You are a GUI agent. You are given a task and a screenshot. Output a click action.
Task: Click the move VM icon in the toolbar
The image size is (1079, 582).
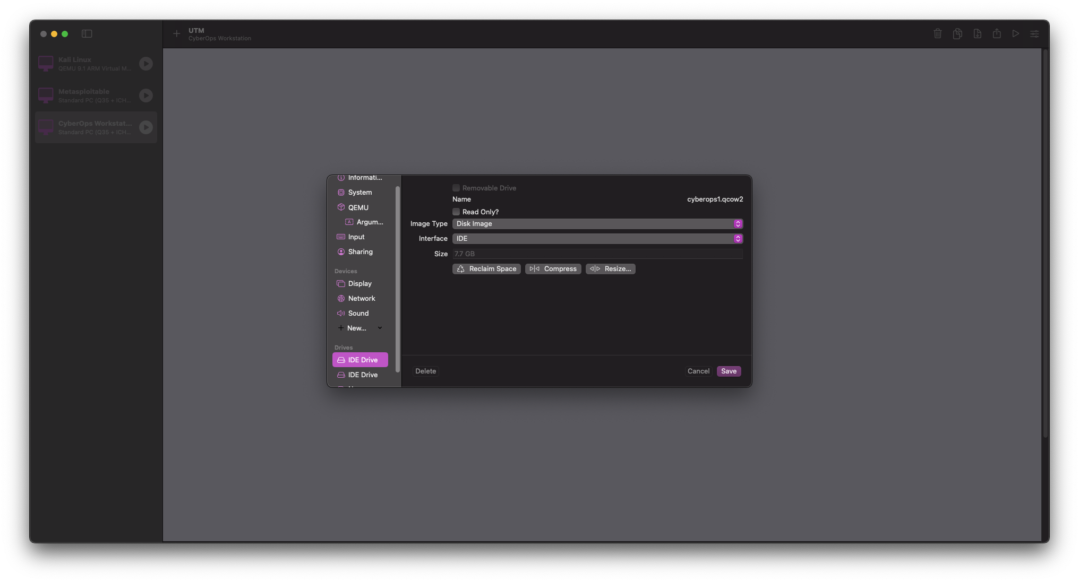click(x=977, y=33)
